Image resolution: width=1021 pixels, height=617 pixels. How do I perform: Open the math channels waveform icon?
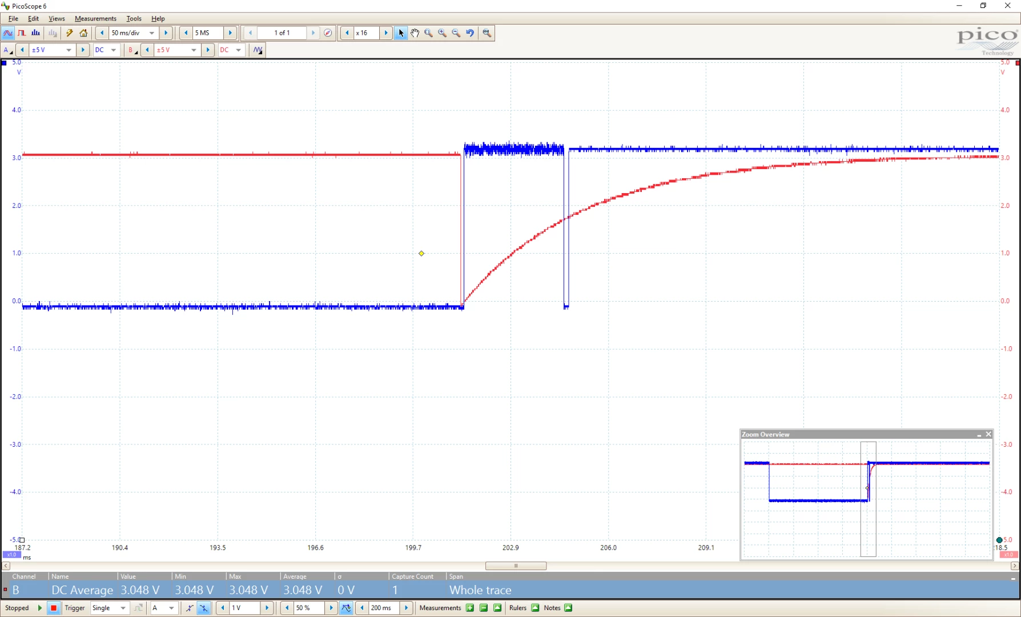[x=258, y=50]
